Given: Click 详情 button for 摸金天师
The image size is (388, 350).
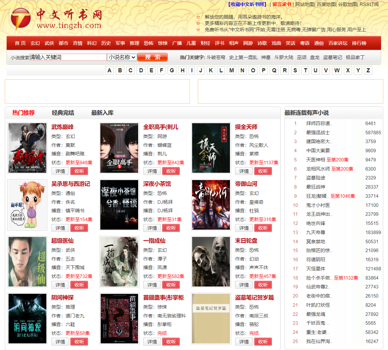Looking at the screenshot, I should coord(244,171).
